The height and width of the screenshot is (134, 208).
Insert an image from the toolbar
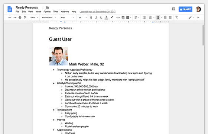[128, 17]
